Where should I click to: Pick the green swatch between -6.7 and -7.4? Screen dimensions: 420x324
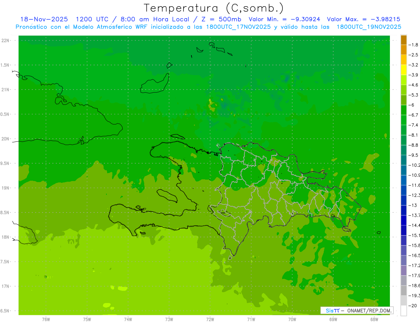coord(404,120)
